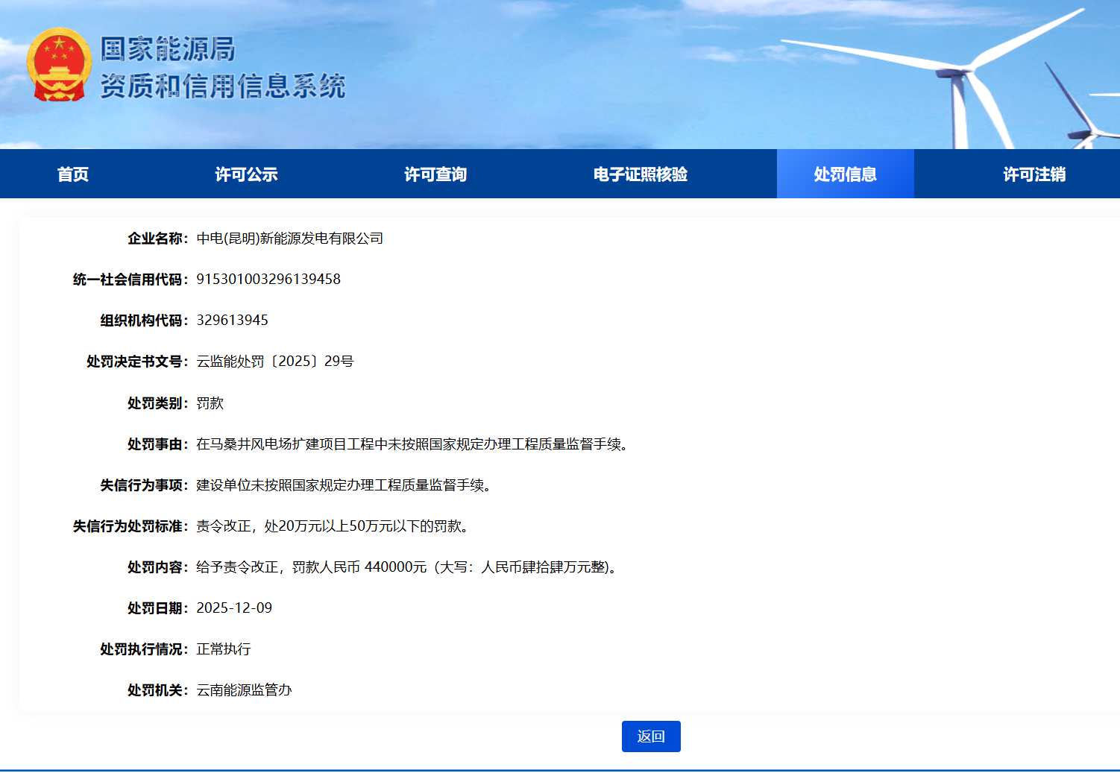Click the penalty document number 云监能处罚〔2025〕29号
The width and height of the screenshot is (1120, 773).
point(274,362)
